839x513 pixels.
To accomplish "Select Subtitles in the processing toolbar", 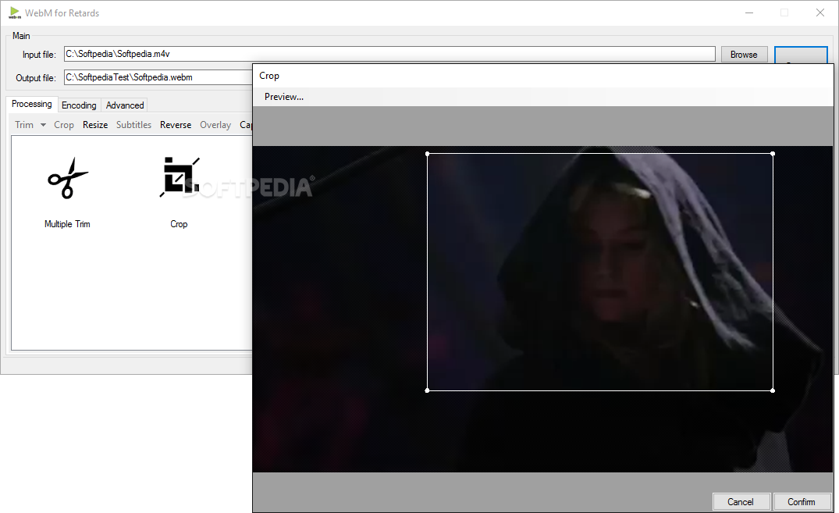I will coord(133,125).
